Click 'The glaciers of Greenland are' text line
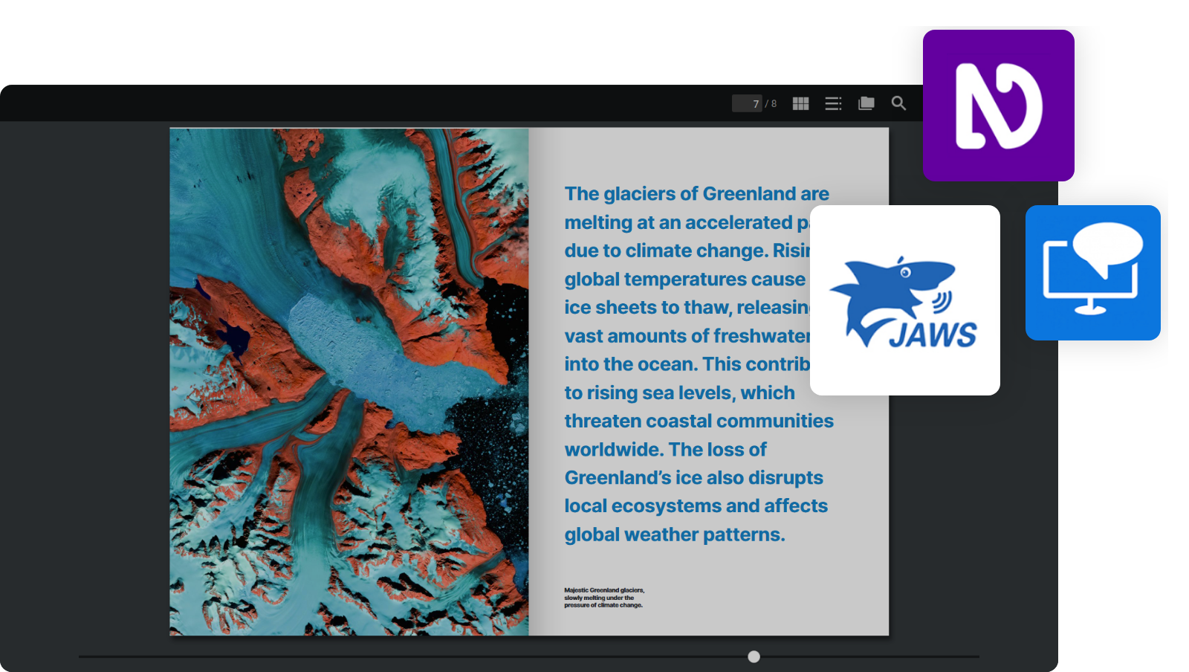 point(696,194)
